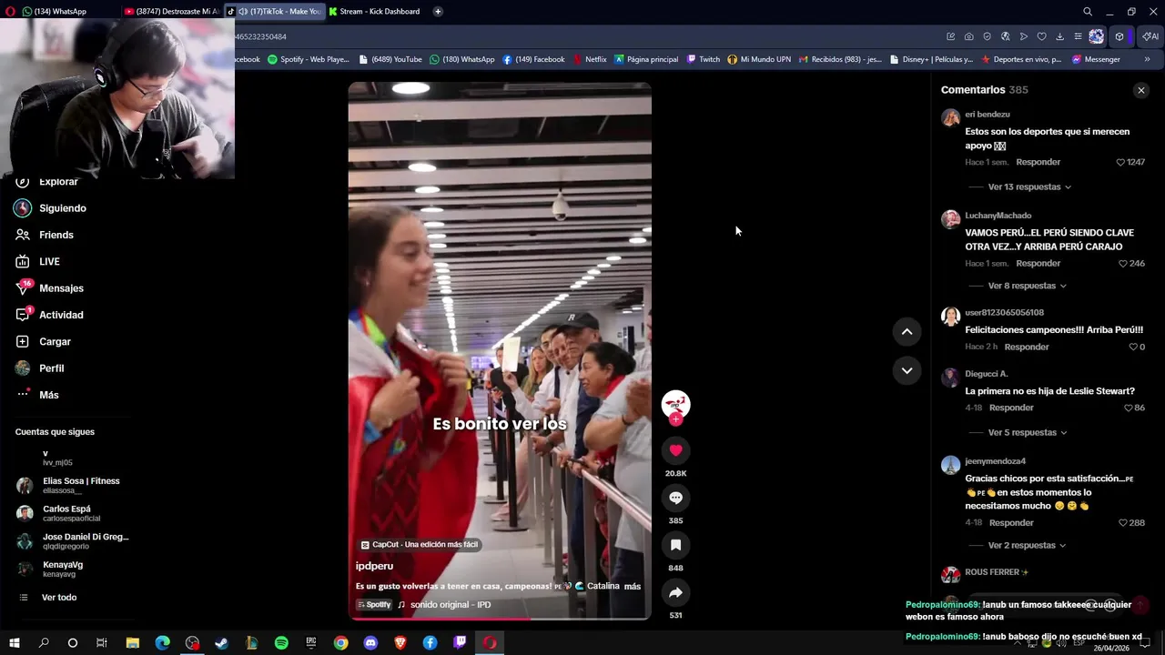This screenshot has height=655, width=1165.
Task: Expand Ver 2 respuestas
Action: tap(1027, 545)
